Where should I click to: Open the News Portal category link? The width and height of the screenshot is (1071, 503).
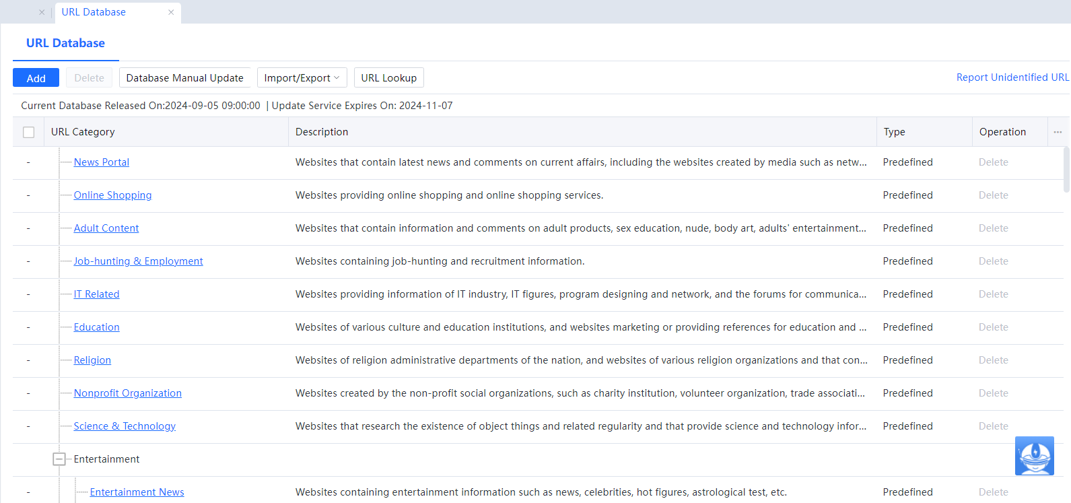point(101,162)
